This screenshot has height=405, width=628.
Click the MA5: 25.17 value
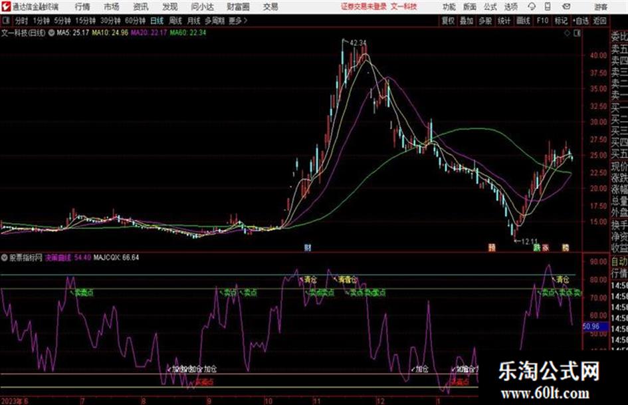pyautogui.click(x=73, y=33)
